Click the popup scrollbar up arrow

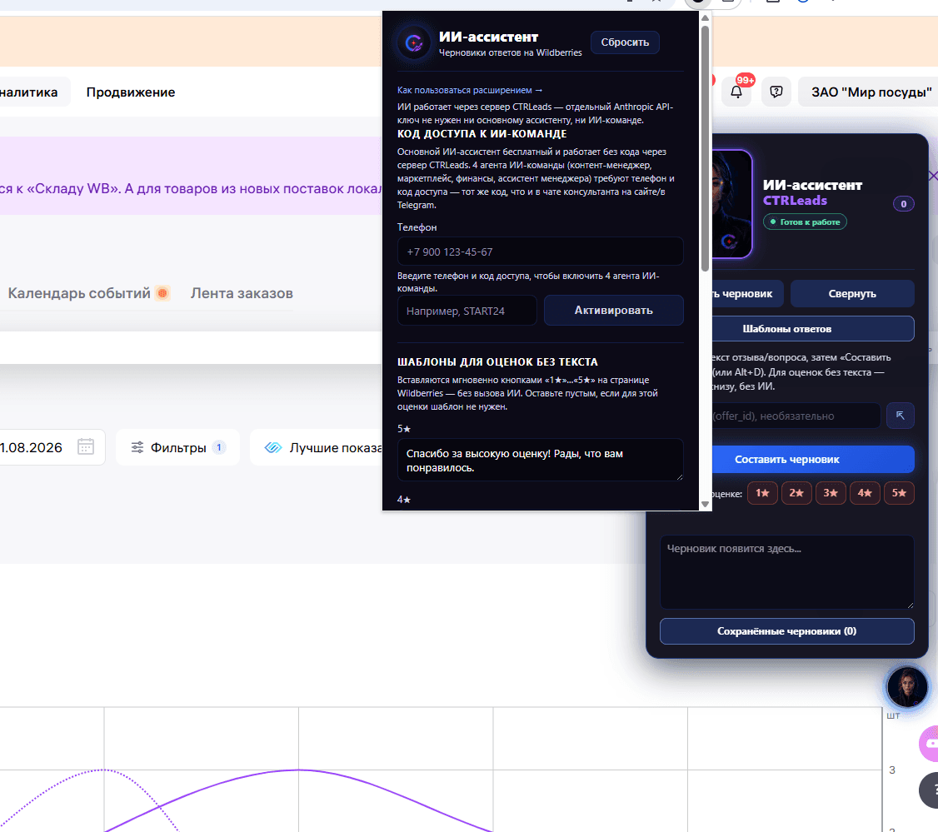click(x=706, y=17)
